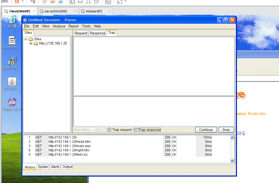
Task: Click the Sites root folder icon
Action: point(31,39)
